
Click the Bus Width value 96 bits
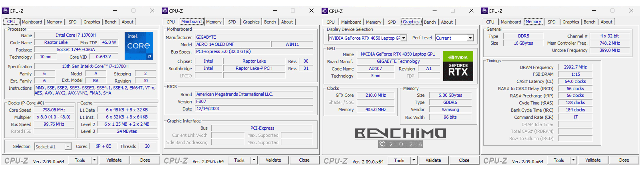pyautogui.click(x=450, y=117)
